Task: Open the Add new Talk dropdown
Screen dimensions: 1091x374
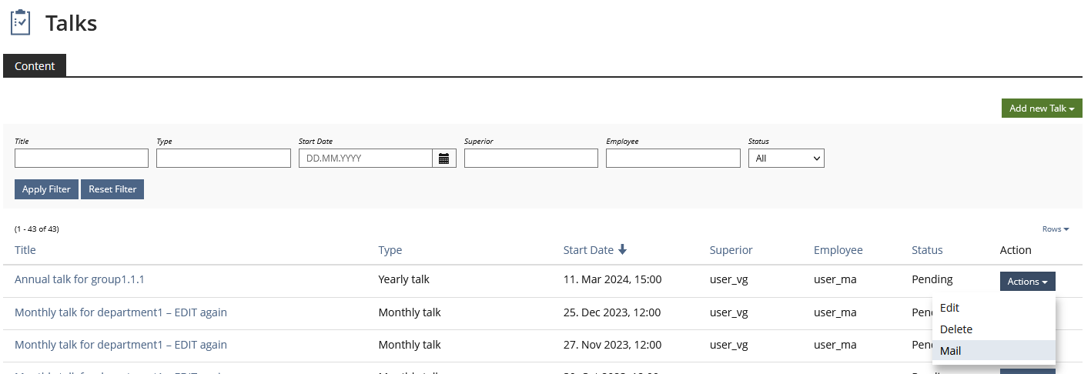Action: 1041,109
